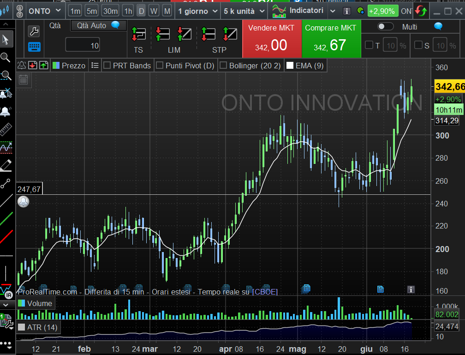Open the Indicatori button
465x355 pixels.
[298, 11]
